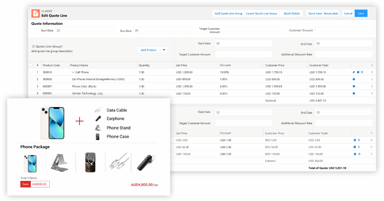The image size is (384, 201).
Task: Click Batch Delete in the toolbar
Action: (292, 13)
